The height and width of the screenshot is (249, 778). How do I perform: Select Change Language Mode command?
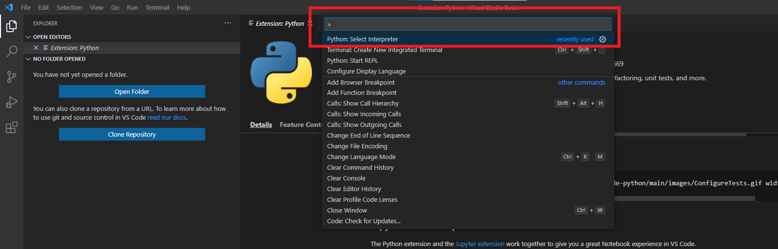point(468,157)
